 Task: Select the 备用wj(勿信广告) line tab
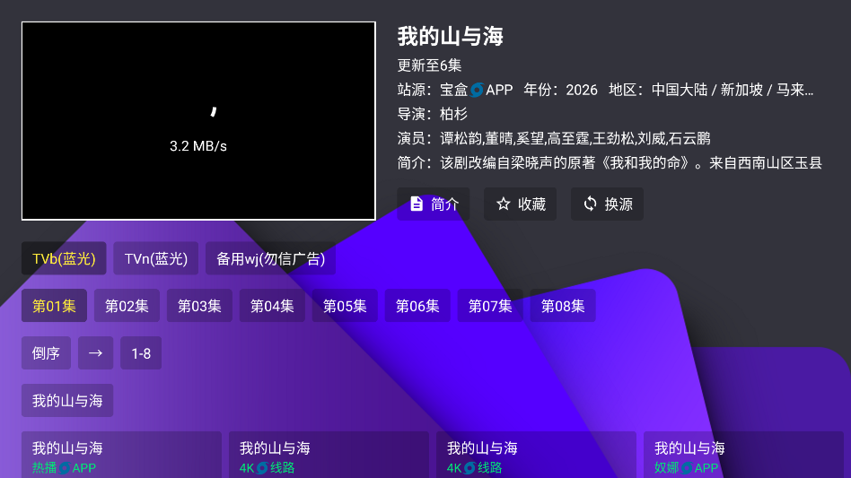pos(270,258)
